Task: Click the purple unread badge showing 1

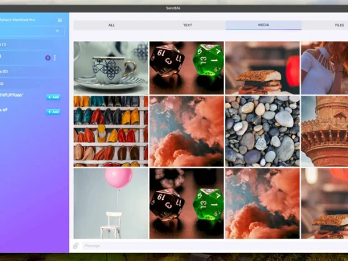Action: (x=48, y=58)
